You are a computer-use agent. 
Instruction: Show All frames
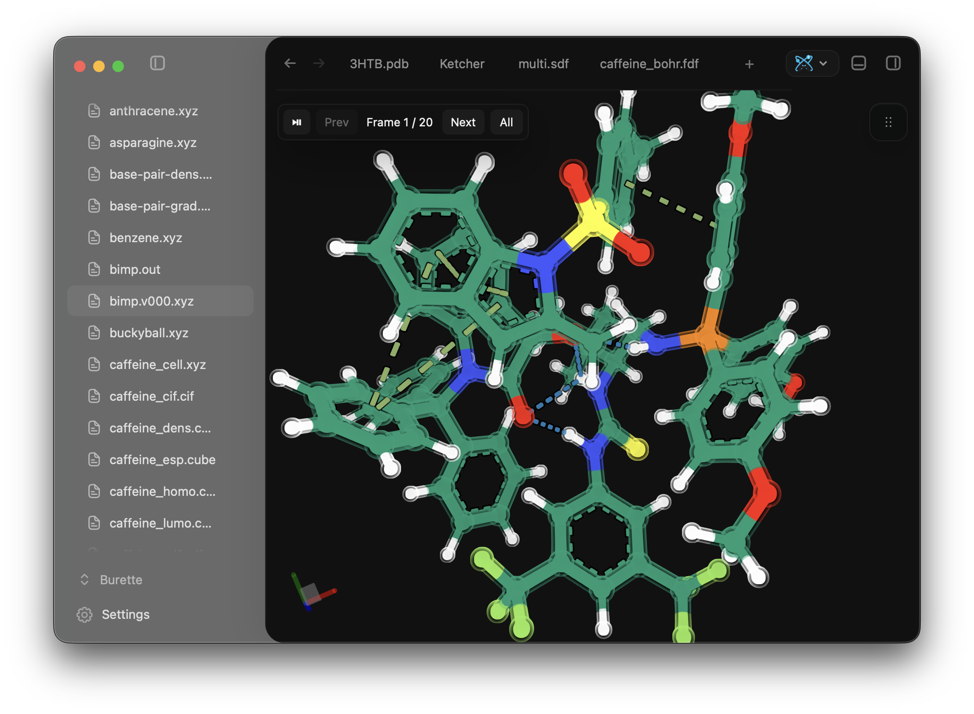click(506, 122)
